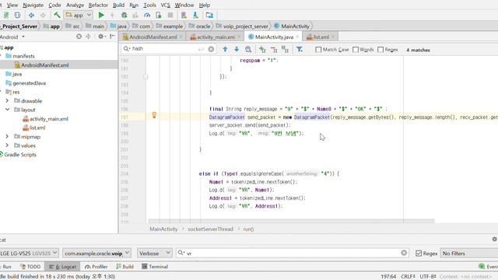
Task: Open the TODO tool window
Action: click(30, 266)
